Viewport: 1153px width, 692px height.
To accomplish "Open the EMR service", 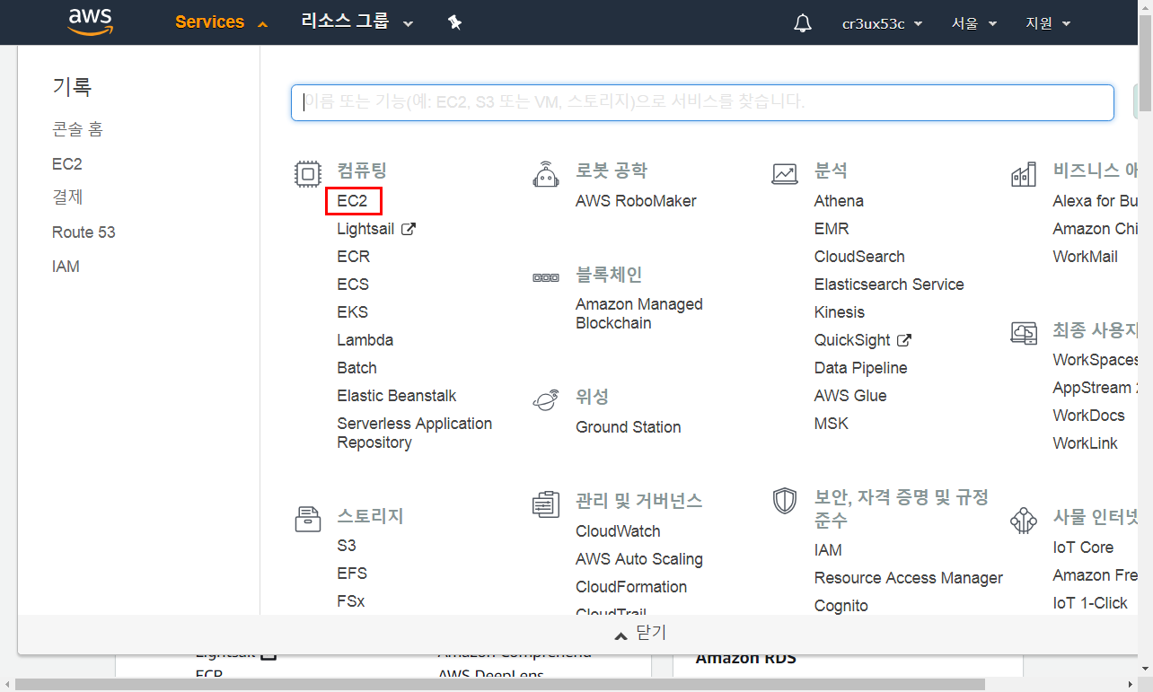I will [x=832, y=229].
